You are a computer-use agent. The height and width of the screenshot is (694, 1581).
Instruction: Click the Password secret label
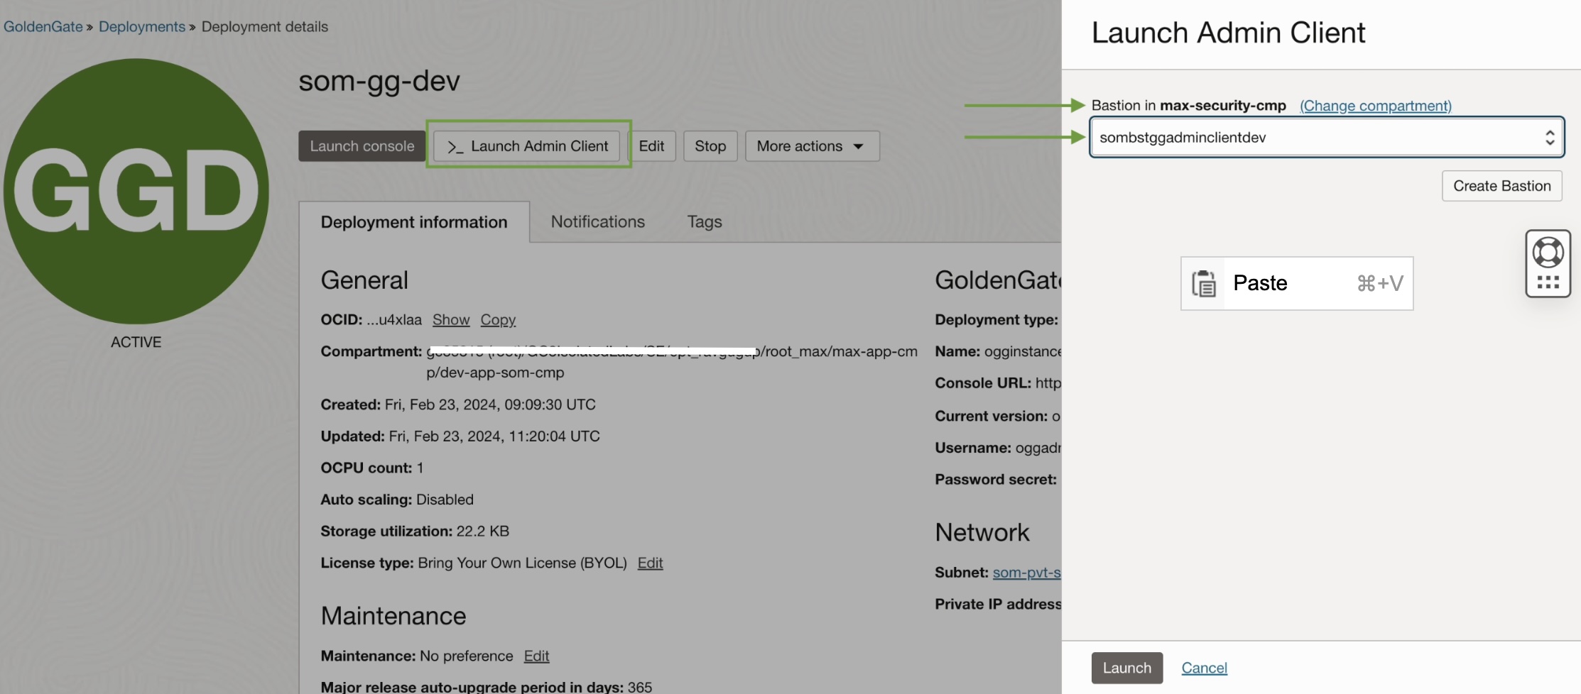pos(996,480)
